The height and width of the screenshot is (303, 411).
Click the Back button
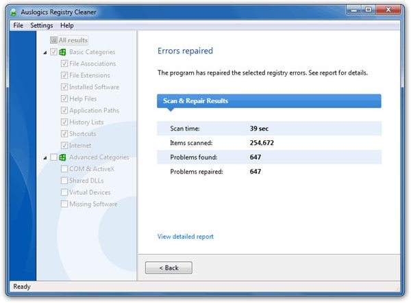tap(169, 267)
